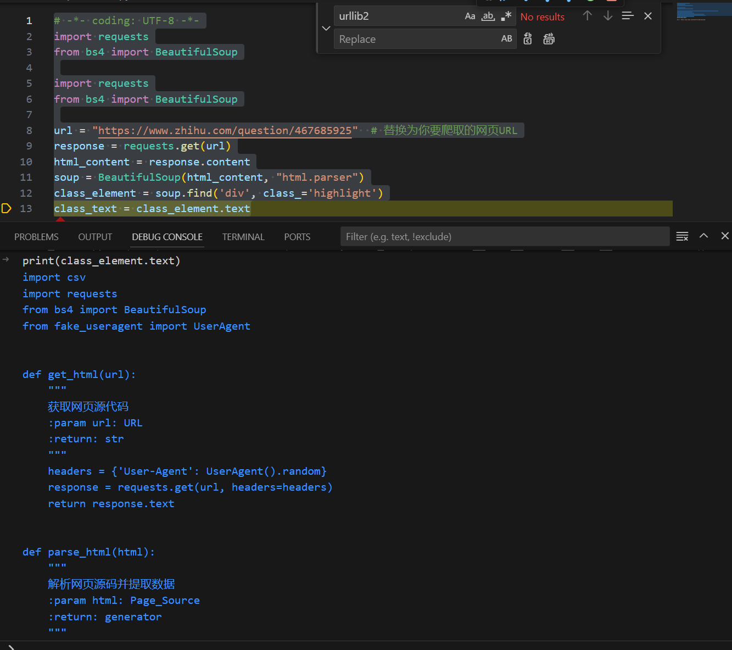Click the Replace single match icon
This screenshot has width=732, height=650.
click(528, 39)
